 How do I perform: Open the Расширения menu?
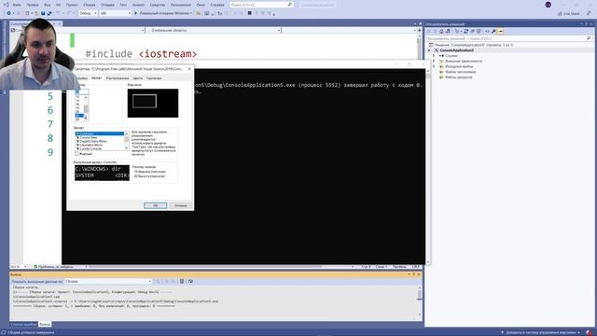(180, 5)
